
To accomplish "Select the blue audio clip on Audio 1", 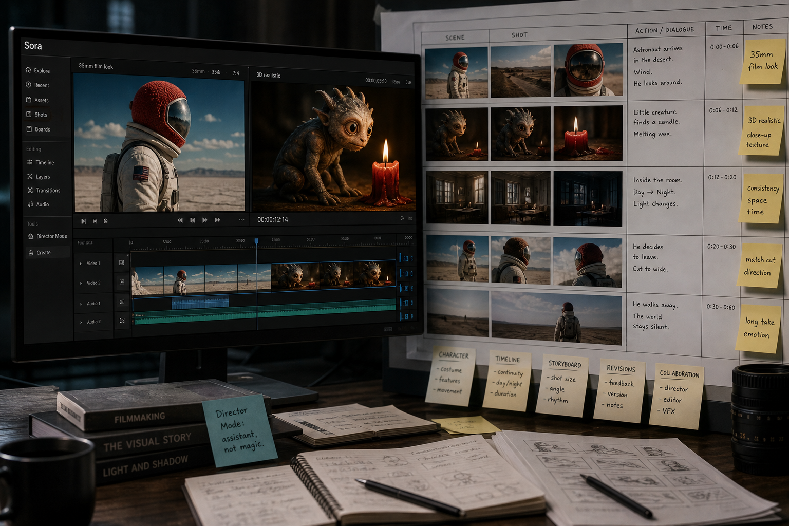I will [200, 302].
